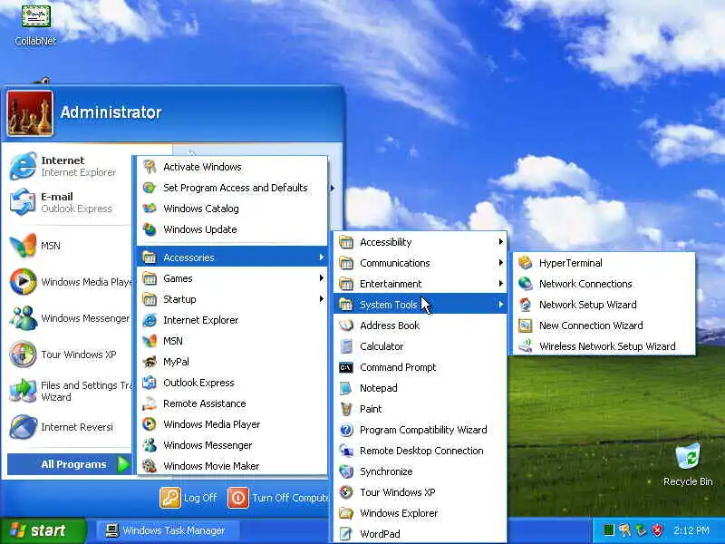Screen dimensions: 725x544
Task: Open Address Book
Action: tap(420, 325)
